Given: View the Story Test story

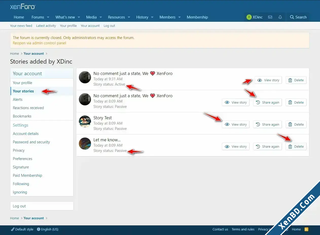Looking at the screenshot, I should [x=236, y=125].
